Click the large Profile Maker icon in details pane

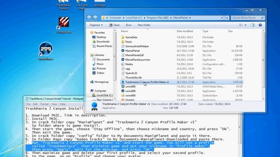(94, 106)
